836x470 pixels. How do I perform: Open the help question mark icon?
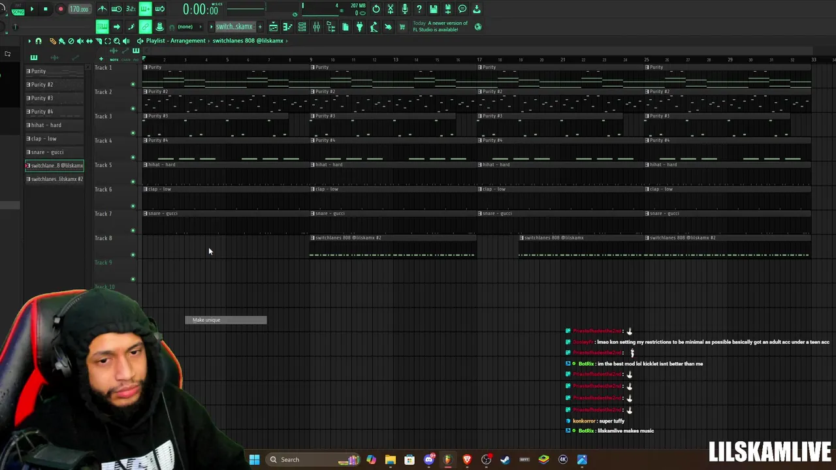(419, 9)
